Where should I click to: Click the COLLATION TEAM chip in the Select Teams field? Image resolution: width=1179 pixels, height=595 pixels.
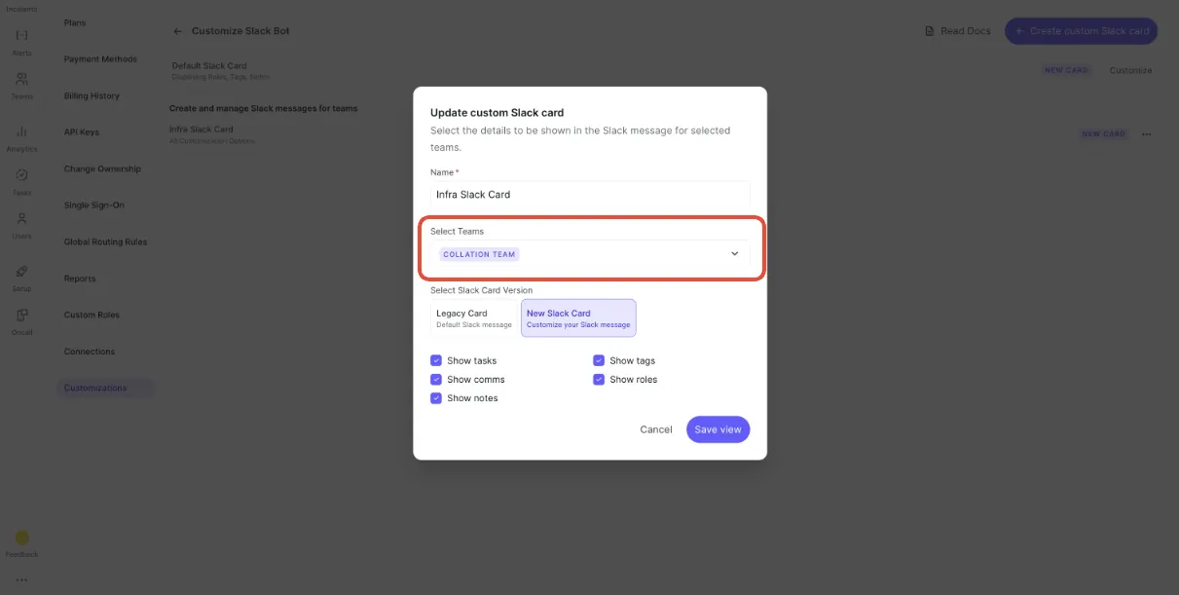[x=479, y=254]
